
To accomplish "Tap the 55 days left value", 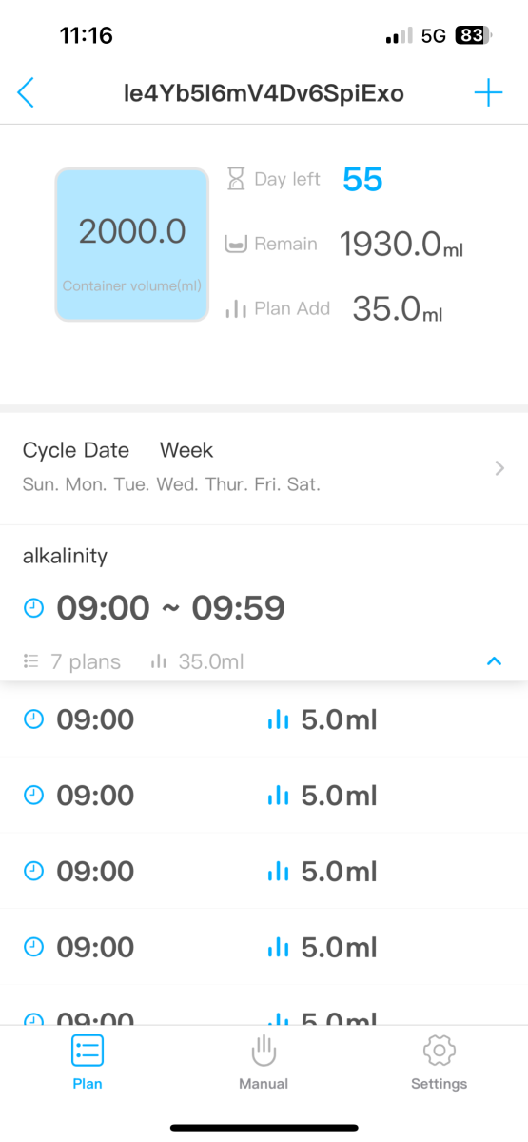I will [362, 179].
